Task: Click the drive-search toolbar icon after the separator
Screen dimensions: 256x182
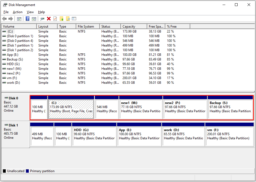Action: coord(42,19)
